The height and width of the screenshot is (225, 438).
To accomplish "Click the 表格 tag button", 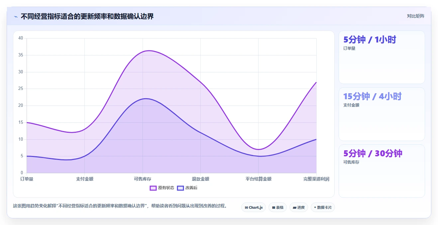I will click(x=277, y=207).
